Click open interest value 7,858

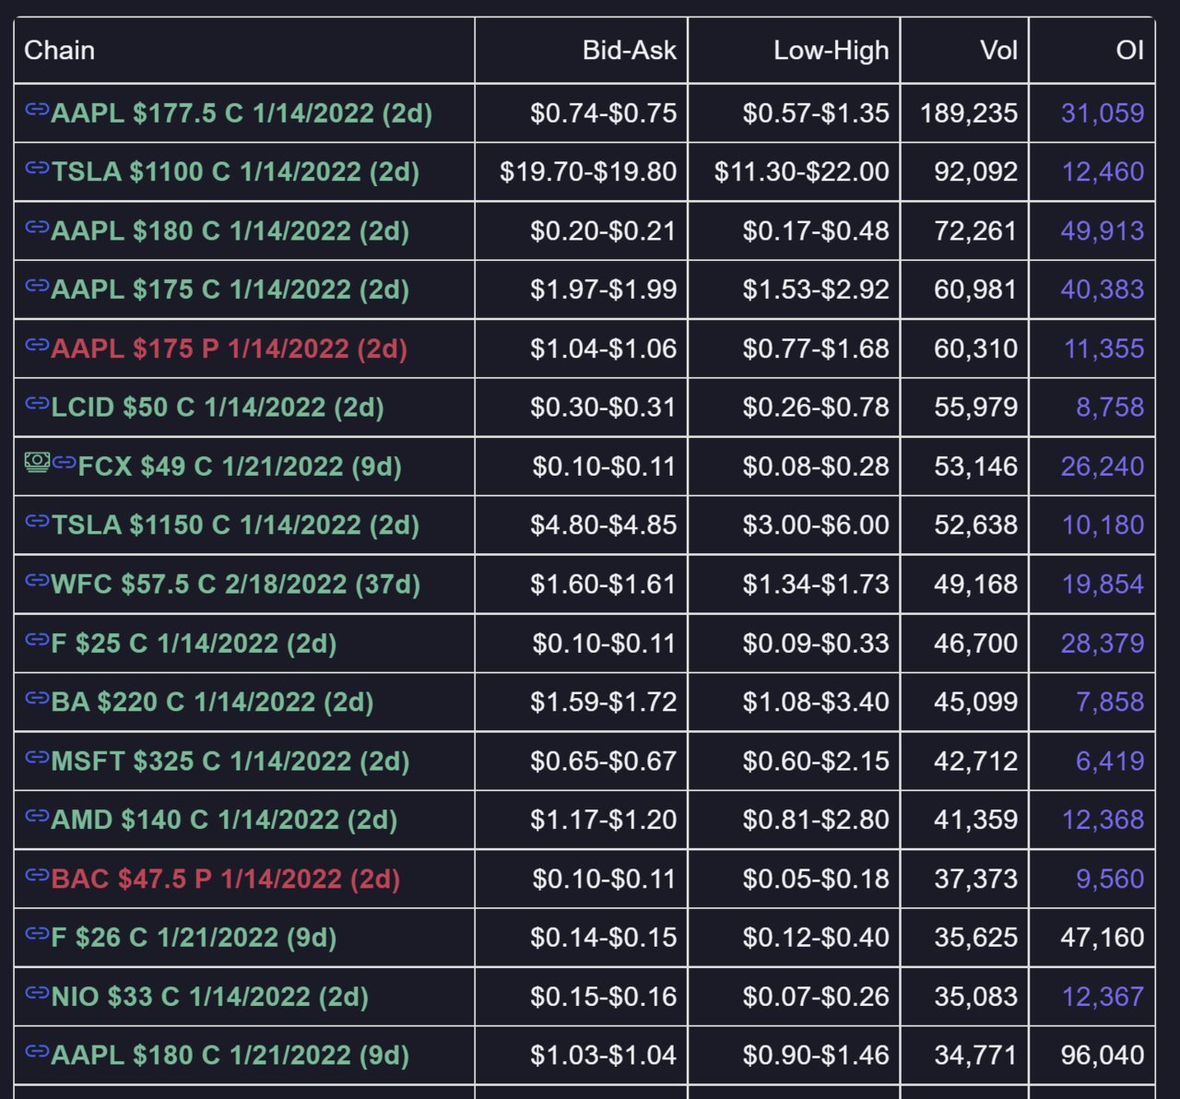[x=1110, y=703]
